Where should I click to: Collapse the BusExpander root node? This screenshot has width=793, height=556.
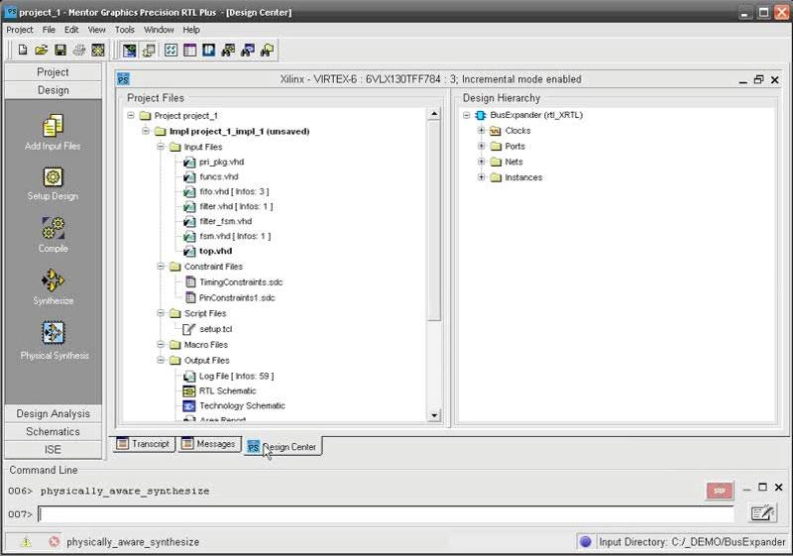click(467, 115)
